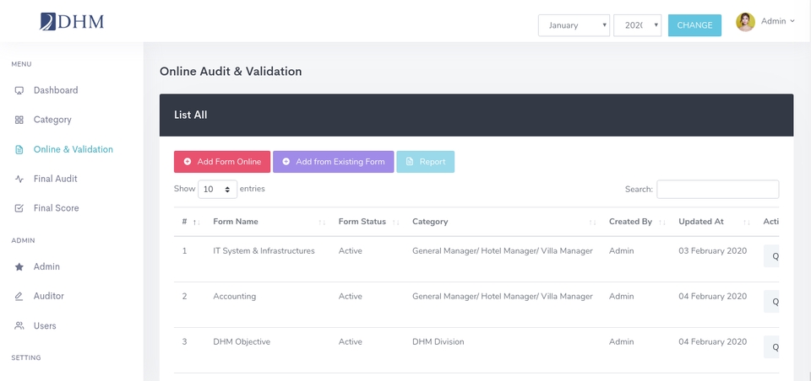The width and height of the screenshot is (811, 381).
Task: Click the Updated At column header
Action: [701, 222]
